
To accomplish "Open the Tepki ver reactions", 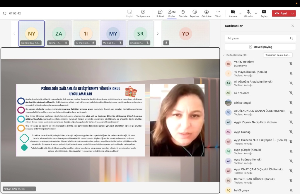I will (195, 13).
